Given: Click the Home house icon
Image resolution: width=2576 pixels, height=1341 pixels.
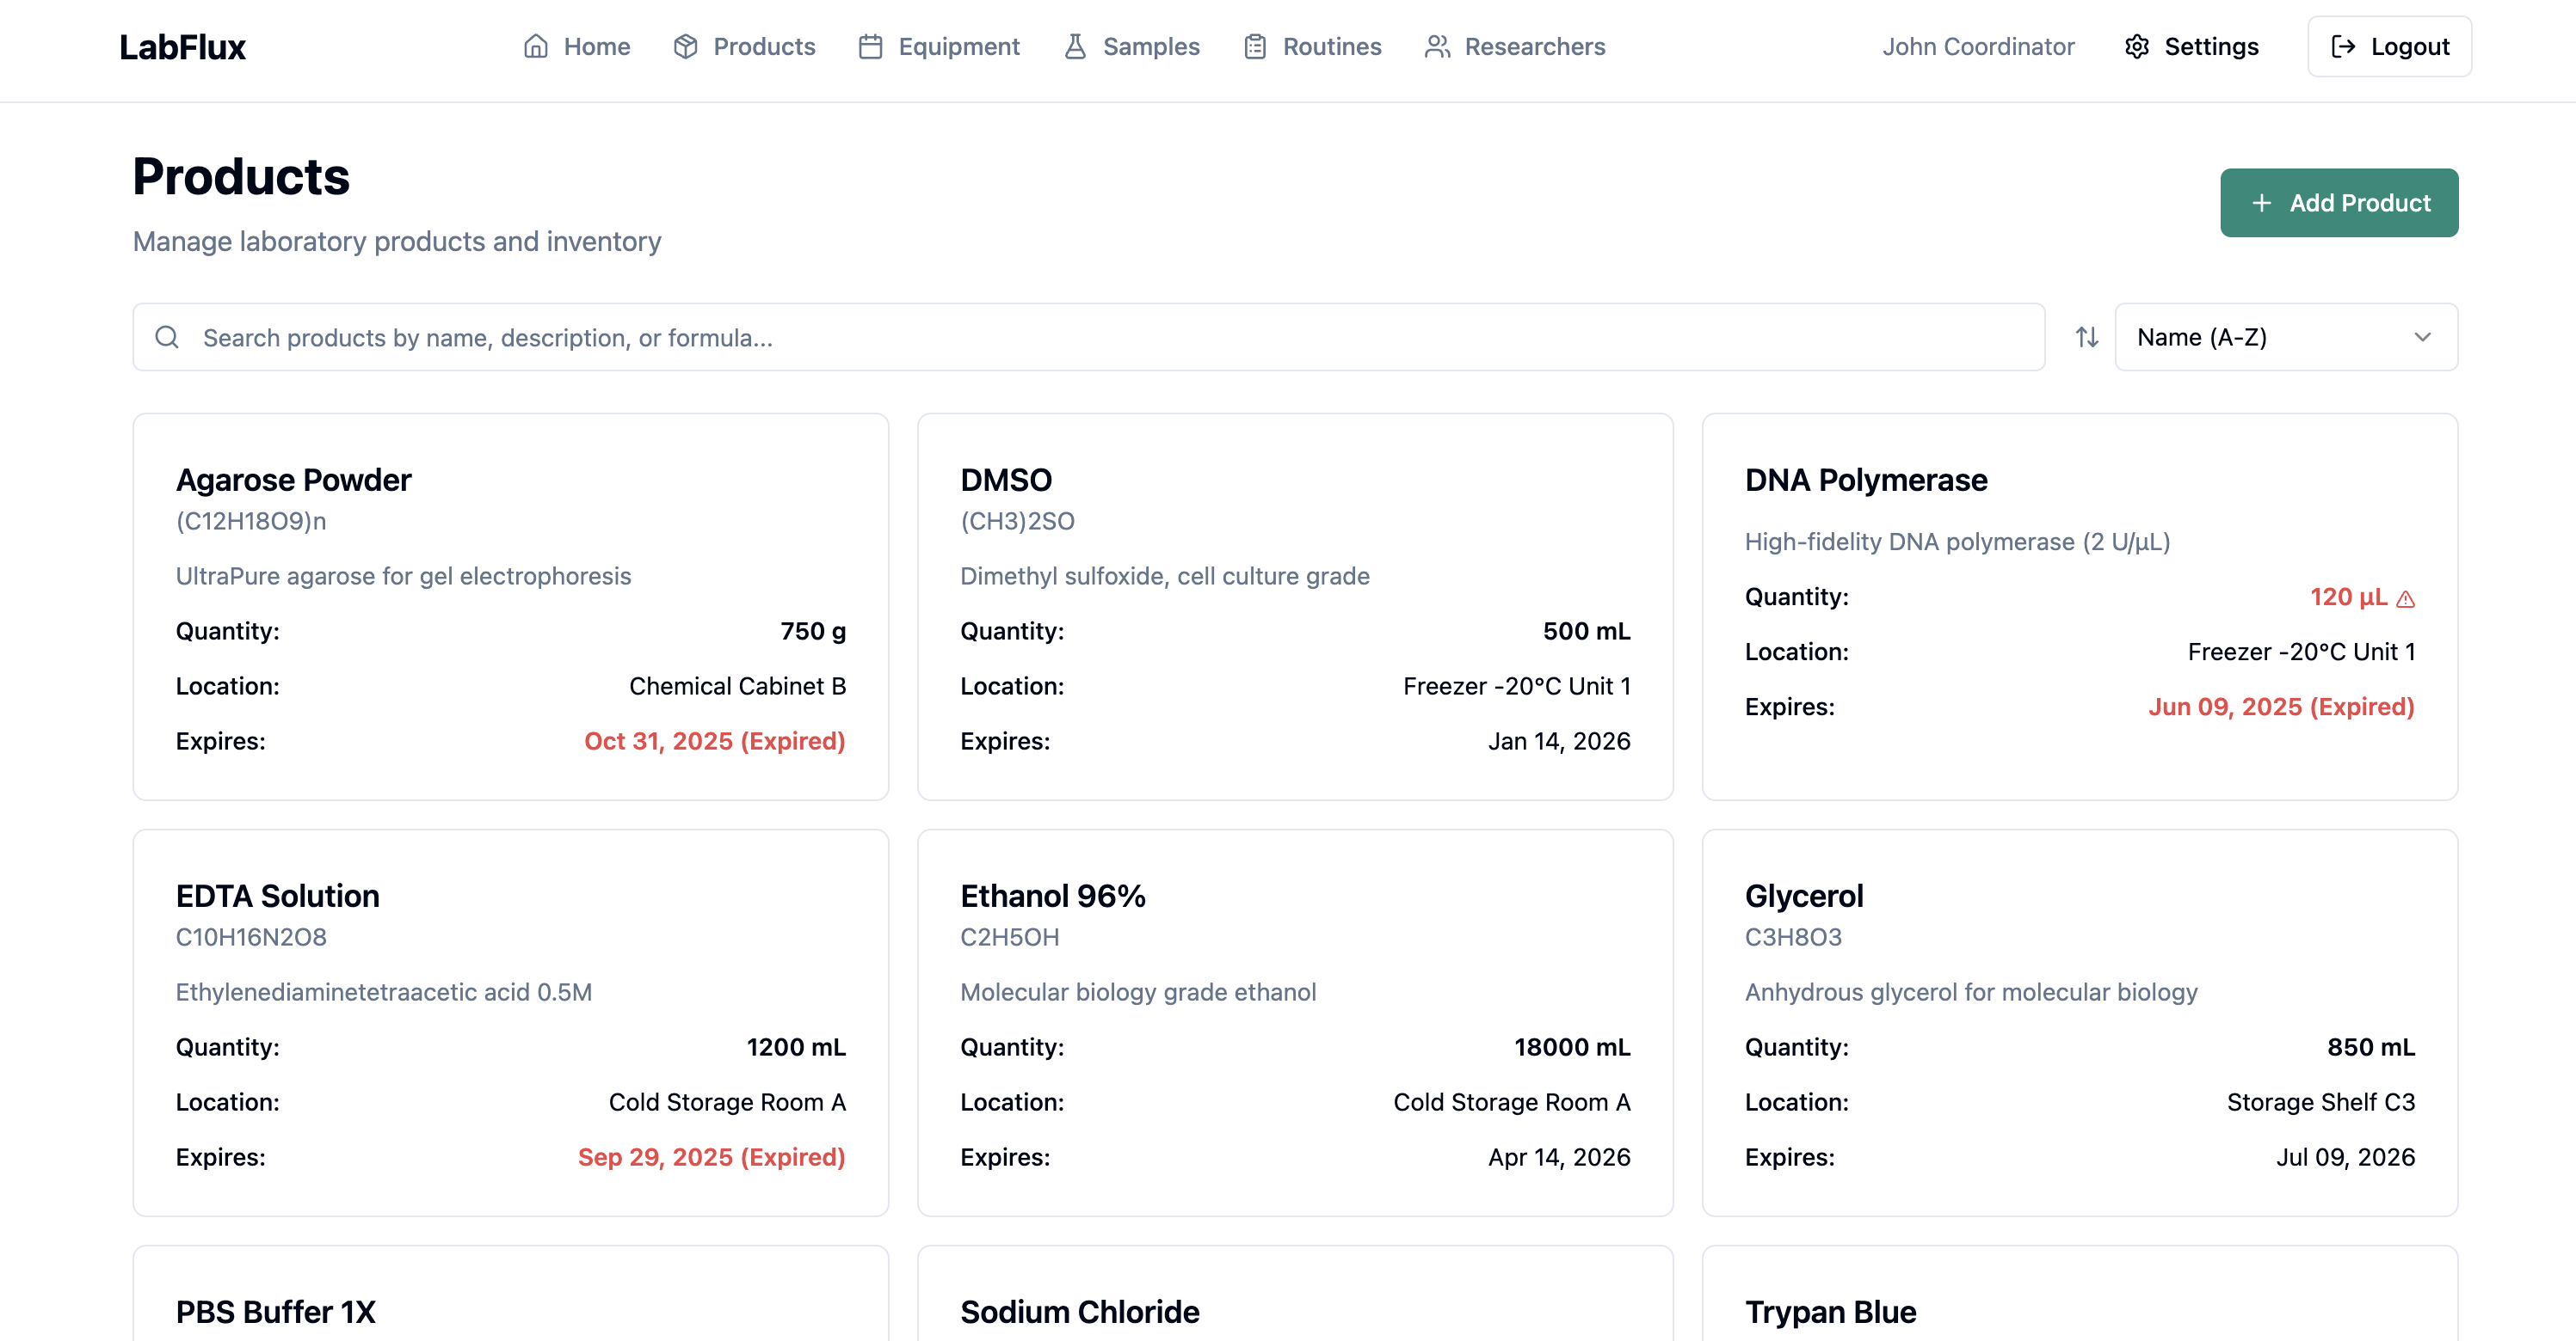Looking at the screenshot, I should coord(536,47).
